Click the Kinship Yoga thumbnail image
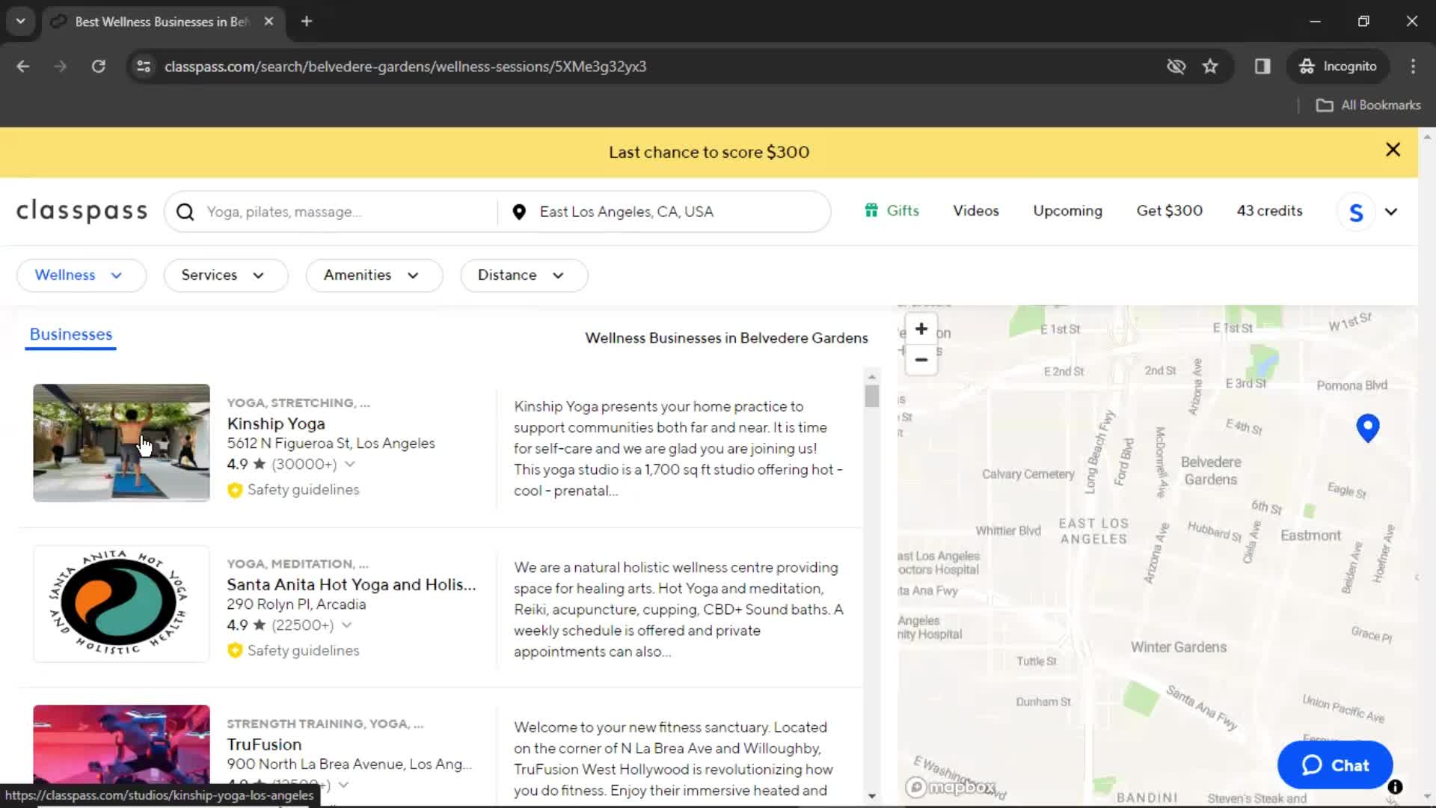Viewport: 1436px width, 808px height. pos(120,442)
